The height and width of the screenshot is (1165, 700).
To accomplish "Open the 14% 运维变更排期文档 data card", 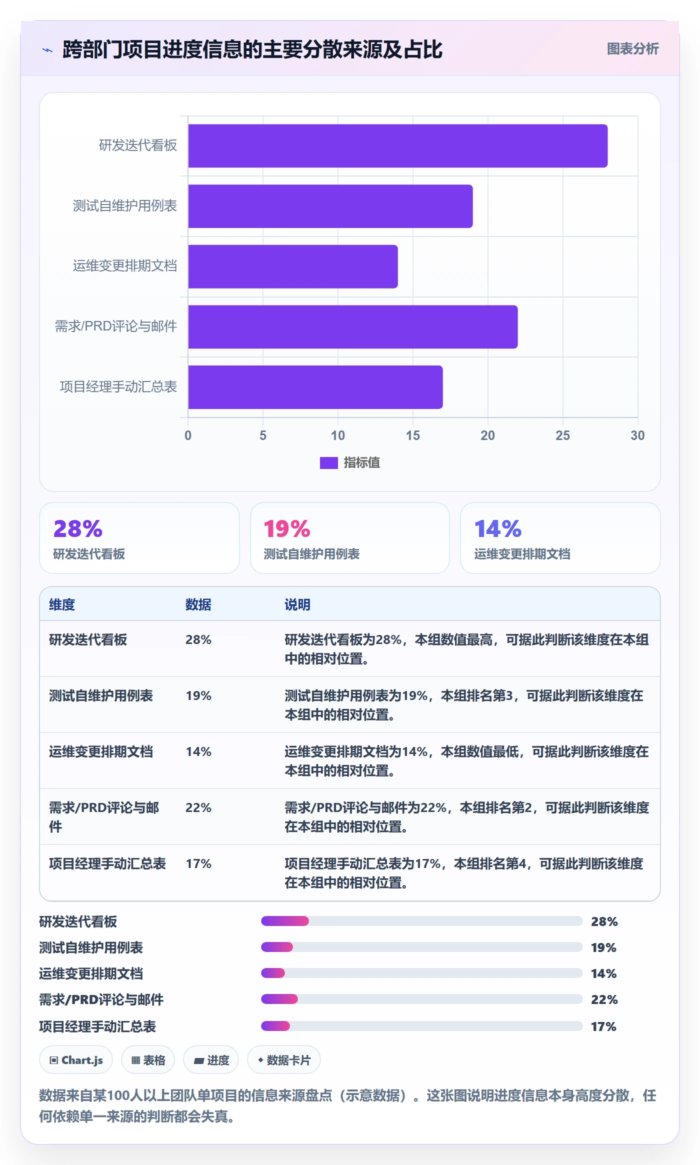I will point(560,538).
